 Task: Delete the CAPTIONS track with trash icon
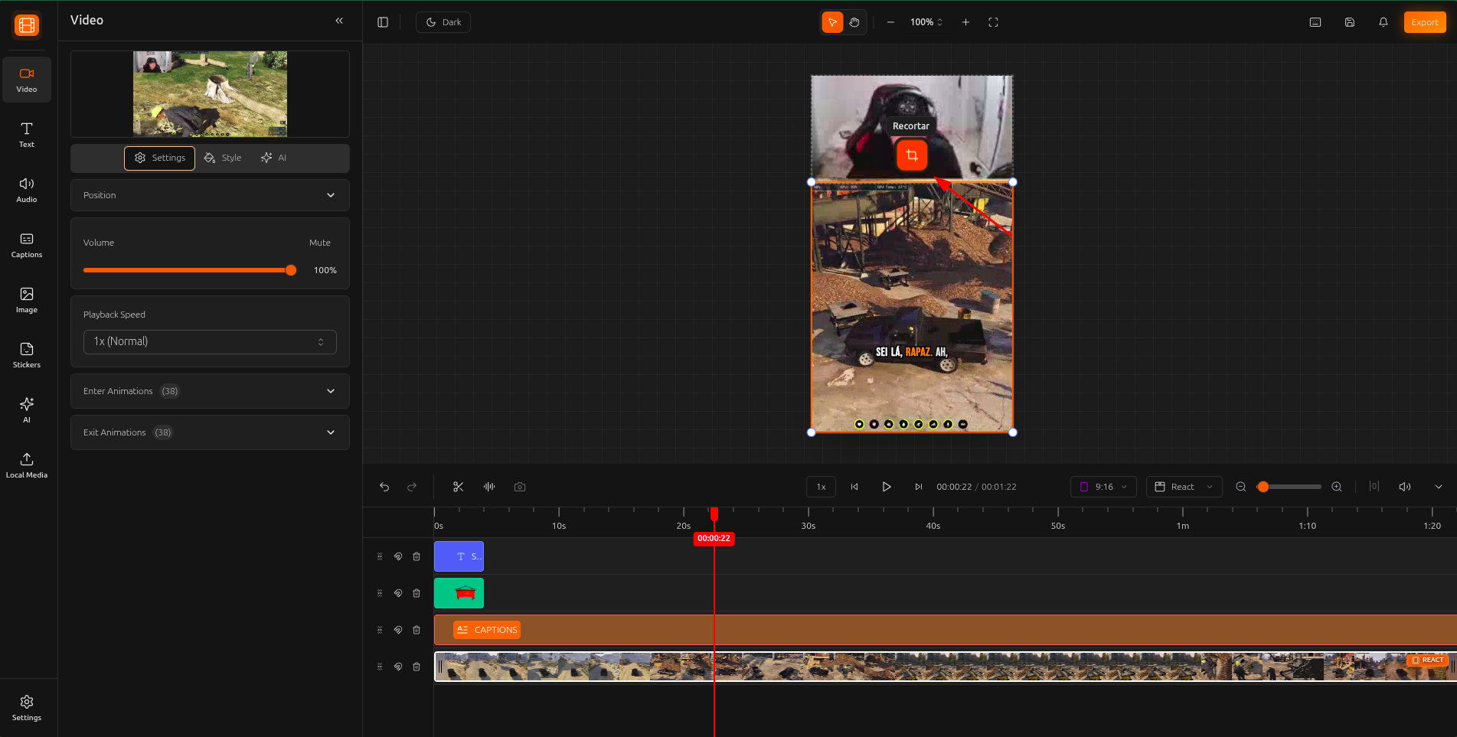coord(417,630)
